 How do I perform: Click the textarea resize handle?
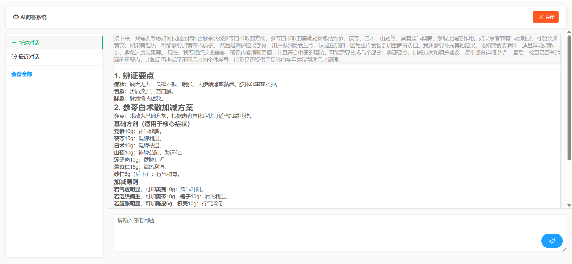pos(564,249)
